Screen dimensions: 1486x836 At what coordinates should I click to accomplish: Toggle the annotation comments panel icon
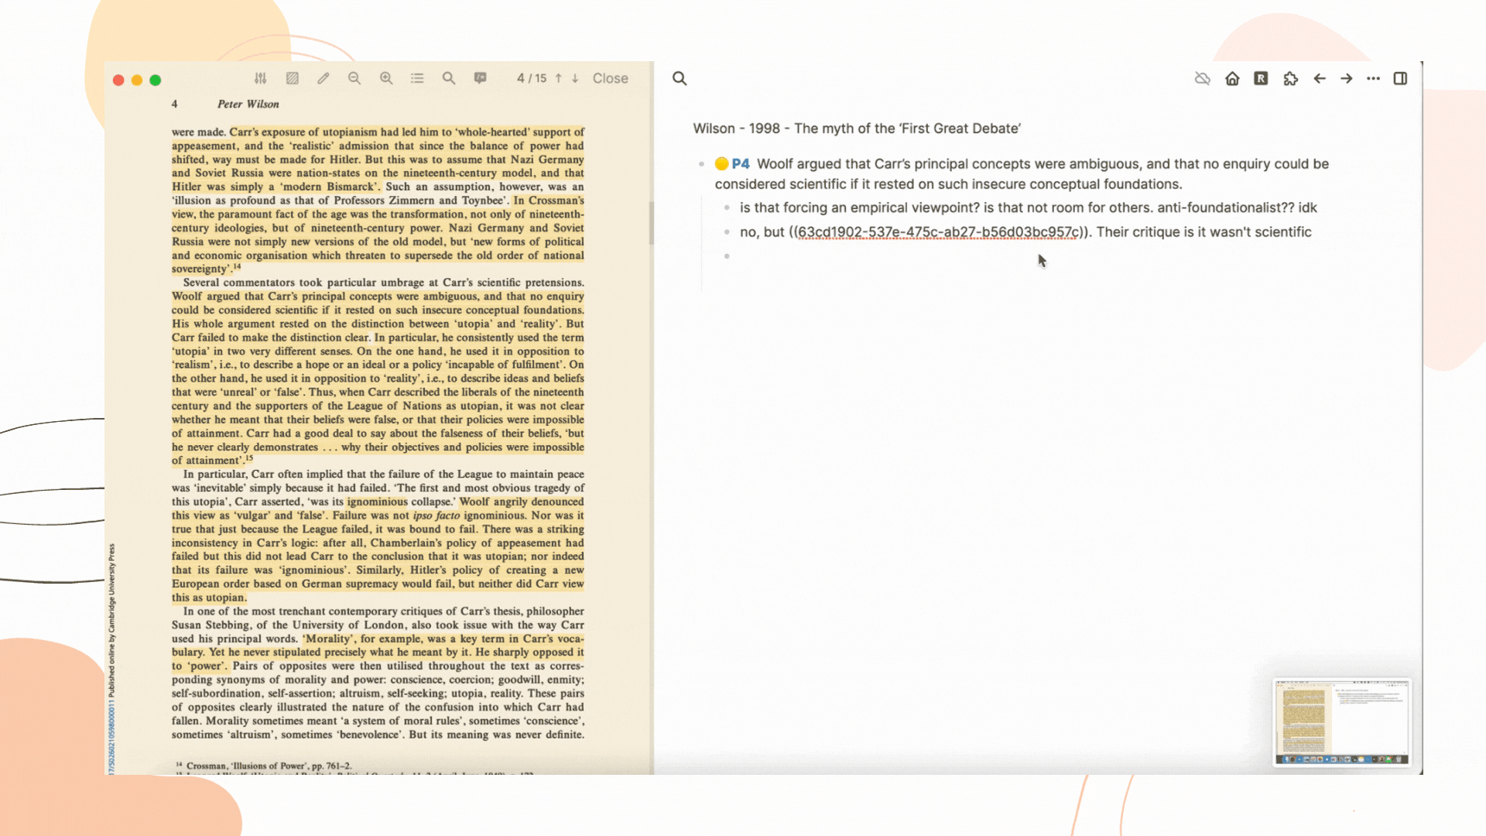point(481,78)
